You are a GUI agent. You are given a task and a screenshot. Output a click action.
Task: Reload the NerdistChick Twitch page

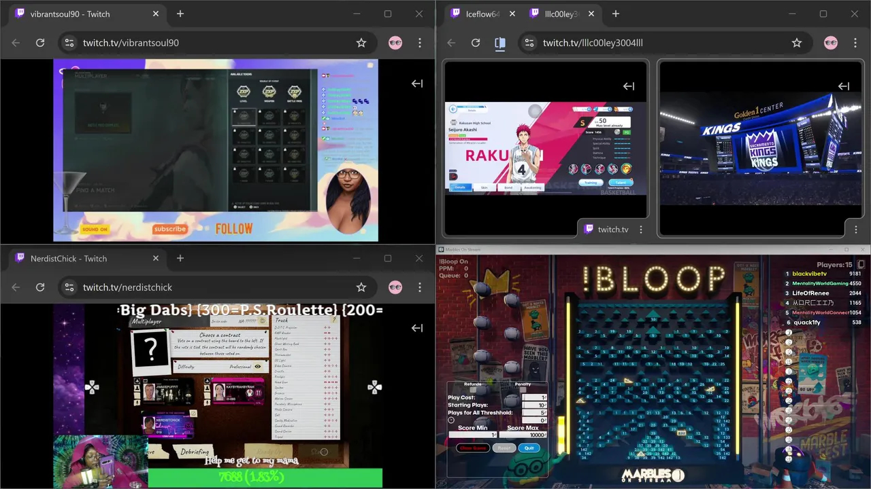[x=40, y=287]
